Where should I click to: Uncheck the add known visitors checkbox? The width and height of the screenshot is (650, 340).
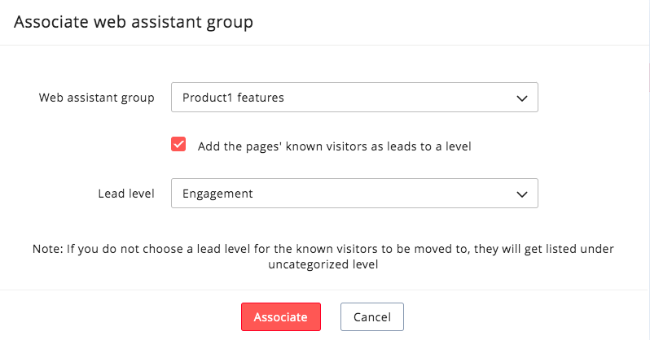pyautogui.click(x=178, y=145)
